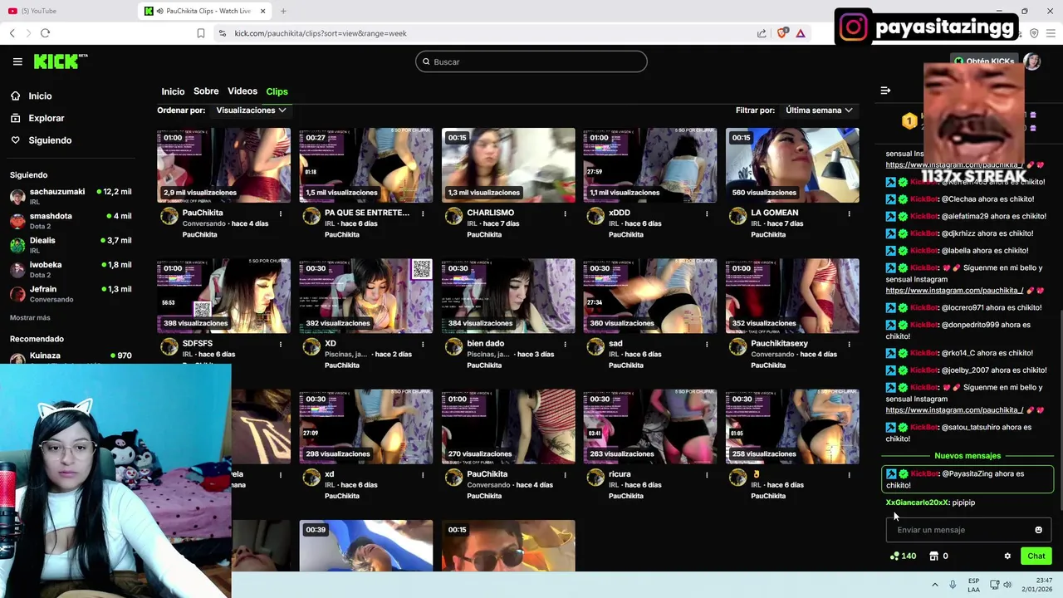Click the share icon in address bar
Image resolution: width=1063 pixels, height=598 pixels.
(x=762, y=33)
